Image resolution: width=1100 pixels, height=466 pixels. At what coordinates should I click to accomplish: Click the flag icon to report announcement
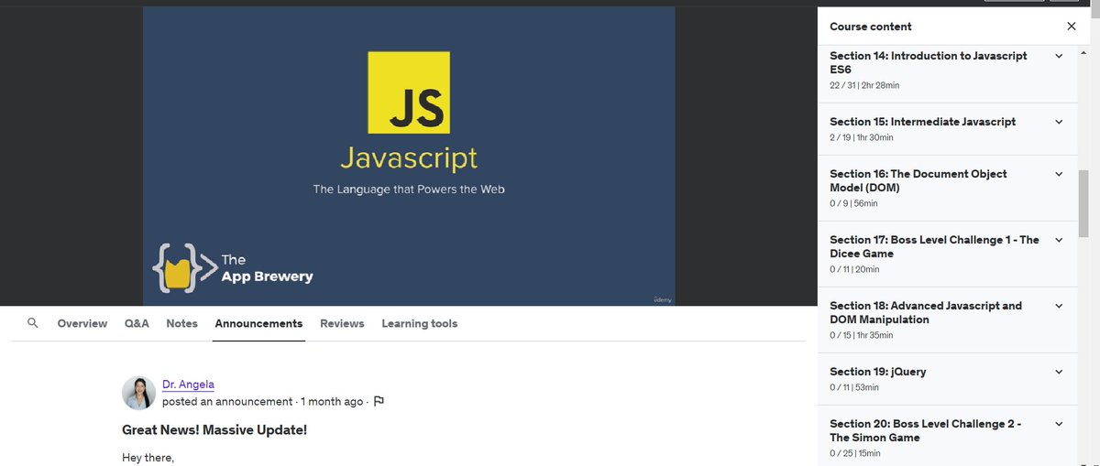379,401
